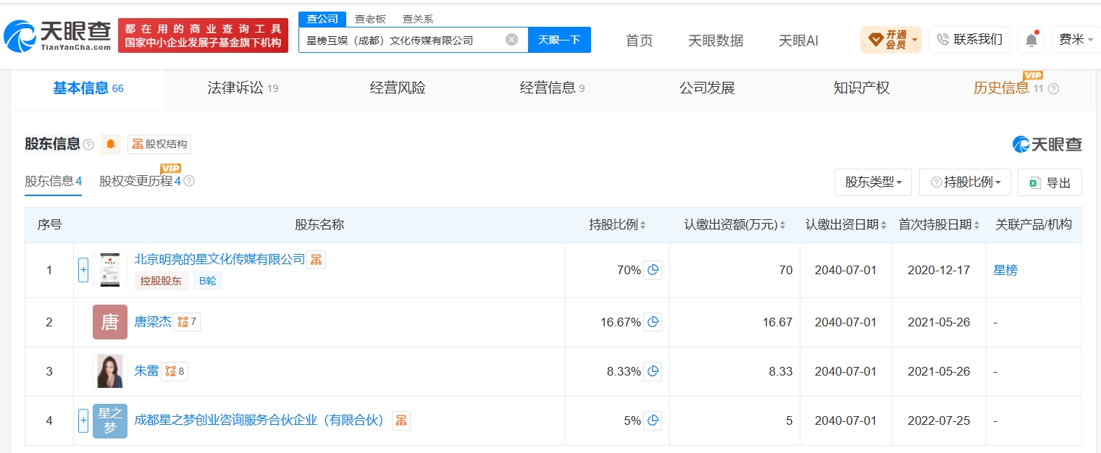Select the 股权变更历程 sub-tab
The height and width of the screenshot is (453, 1101).
[140, 181]
